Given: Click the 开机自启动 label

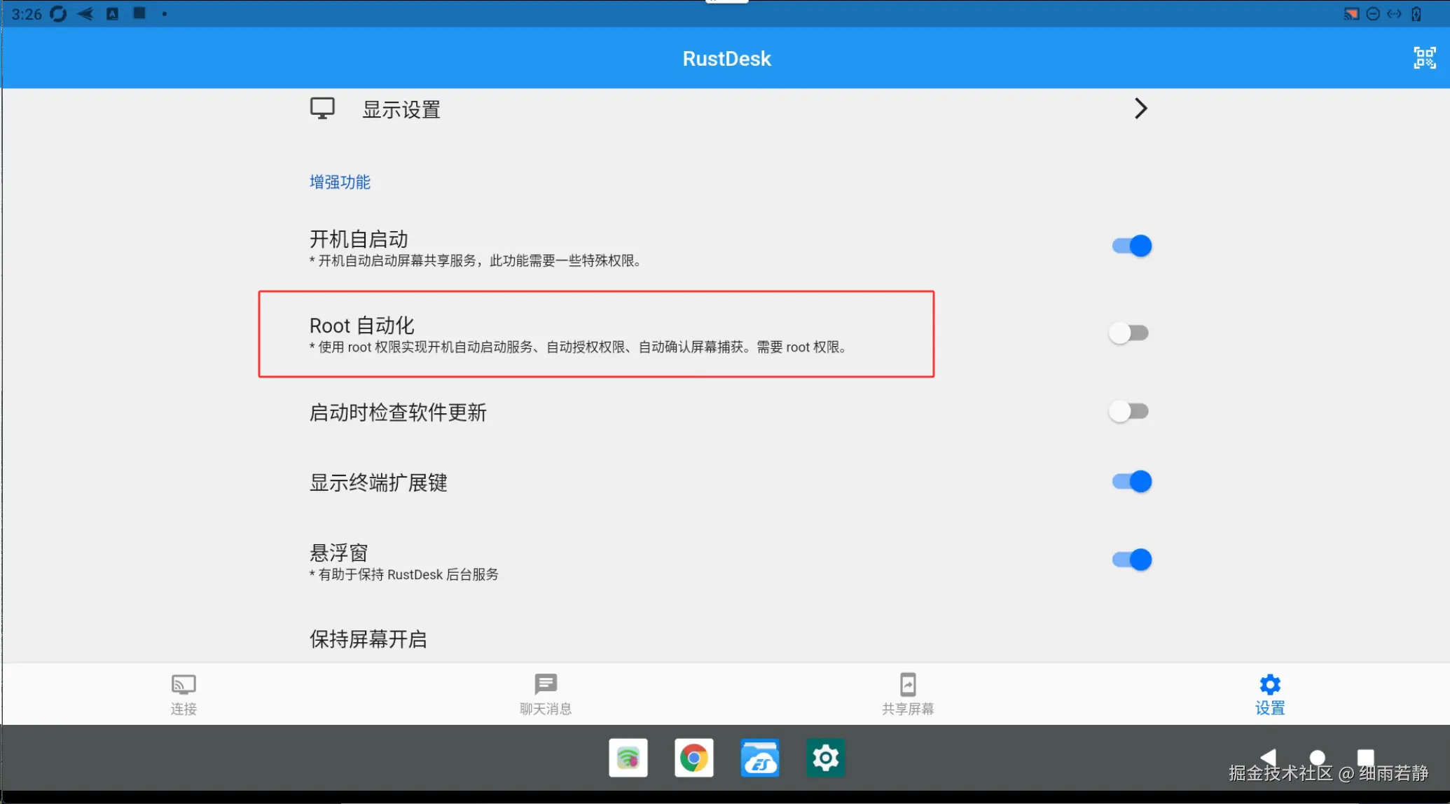Looking at the screenshot, I should point(359,239).
